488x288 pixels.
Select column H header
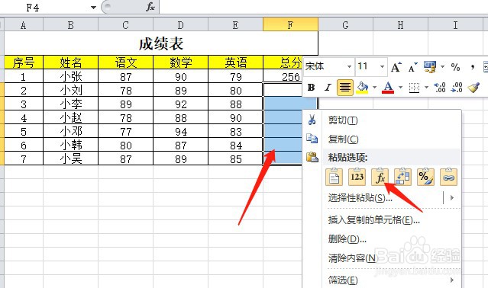[x=400, y=25]
